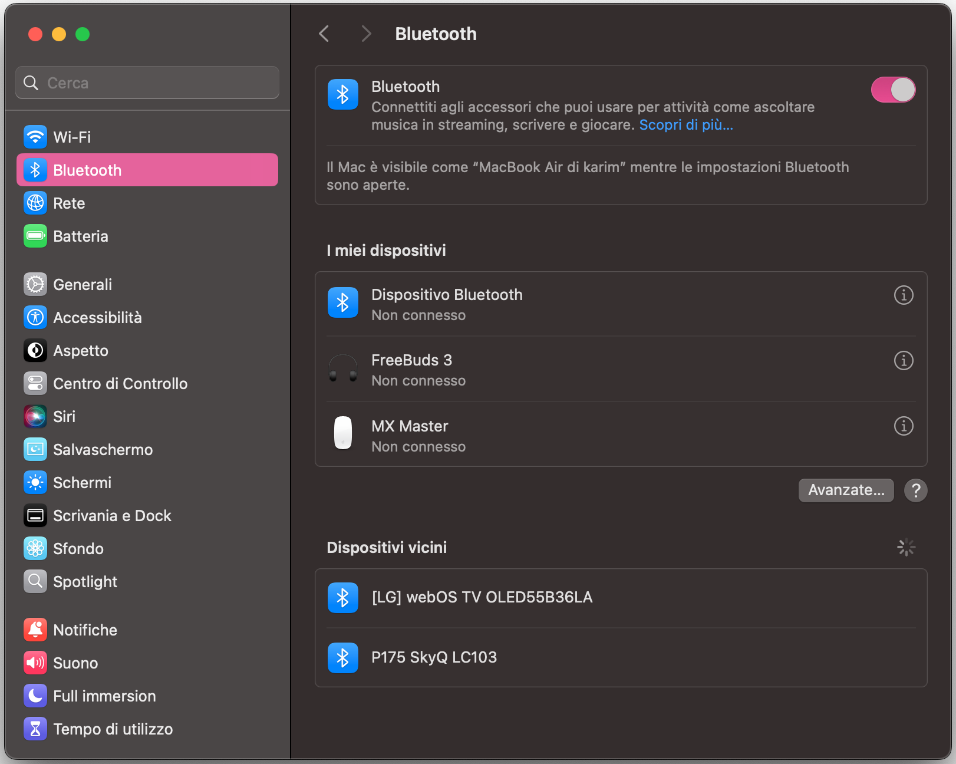
Task: Select the Rete globe icon
Action: pos(35,203)
